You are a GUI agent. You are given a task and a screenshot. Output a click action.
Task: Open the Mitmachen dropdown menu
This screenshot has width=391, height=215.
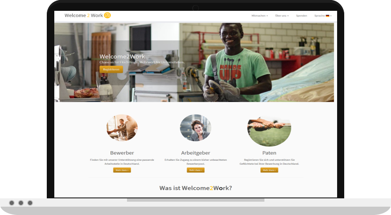click(x=259, y=16)
